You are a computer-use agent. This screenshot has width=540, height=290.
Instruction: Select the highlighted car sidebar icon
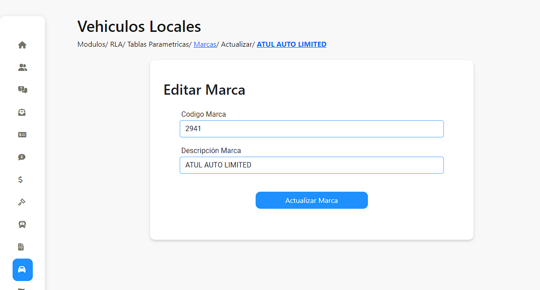pos(22,270)
